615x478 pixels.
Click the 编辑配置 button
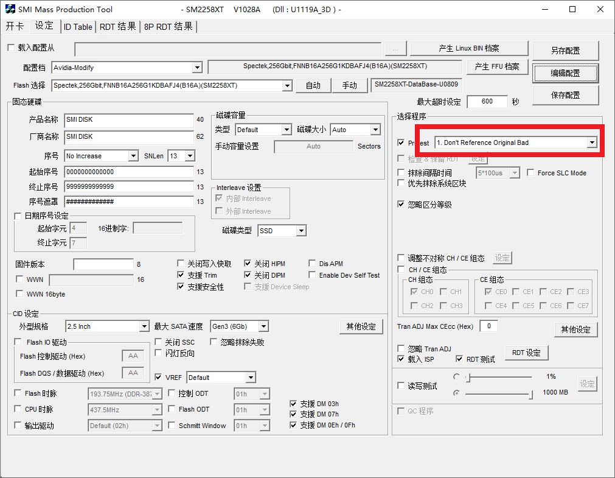tap(565, 73)
